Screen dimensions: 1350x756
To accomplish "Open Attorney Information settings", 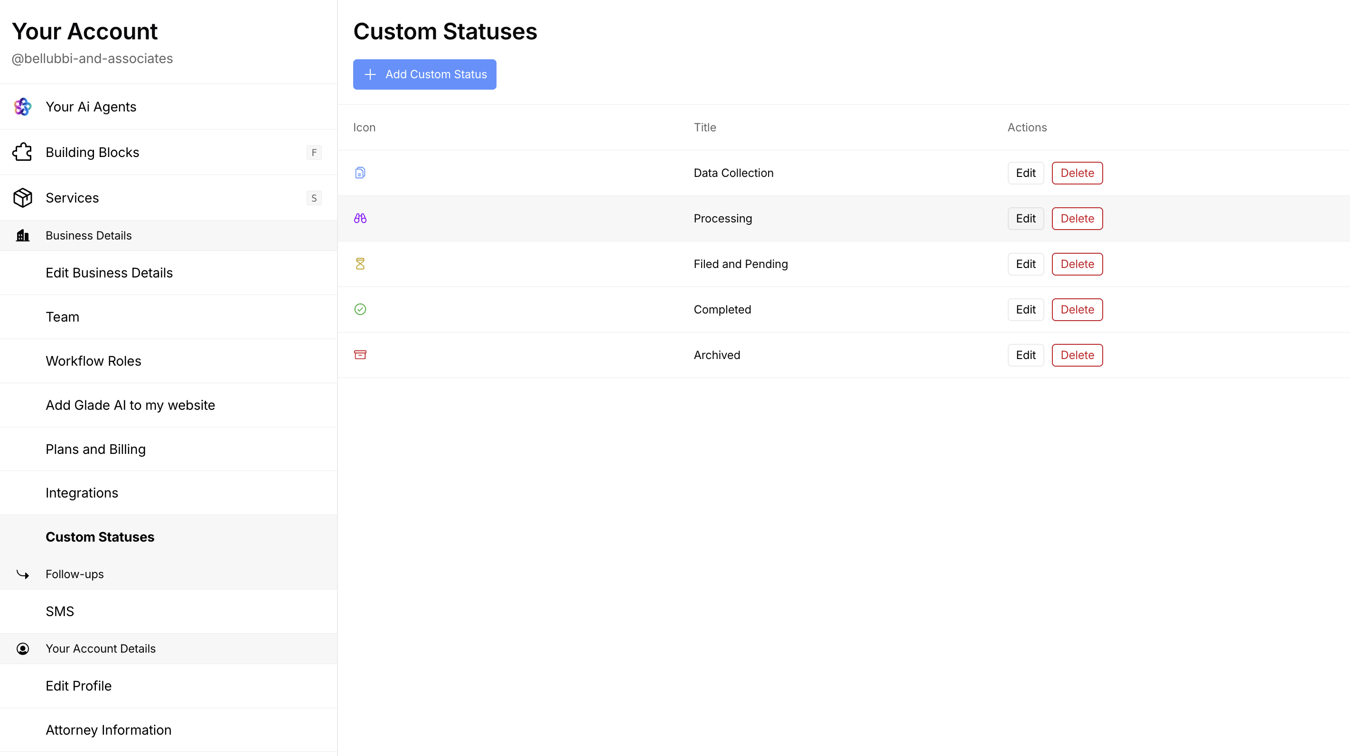I will (109, 729).
